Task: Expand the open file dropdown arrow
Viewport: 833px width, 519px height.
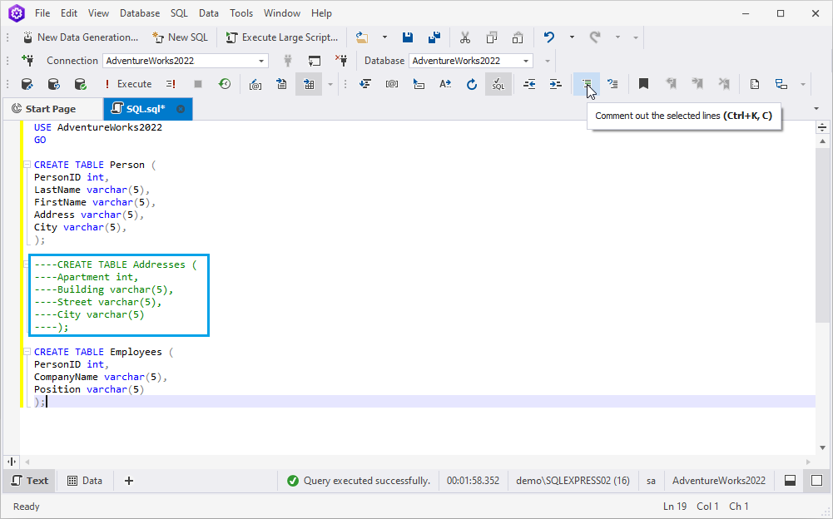Action: coord(384,37)
